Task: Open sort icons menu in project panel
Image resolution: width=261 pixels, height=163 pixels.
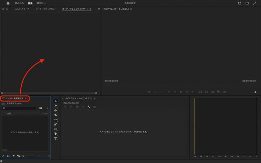Action: [39, 156]
